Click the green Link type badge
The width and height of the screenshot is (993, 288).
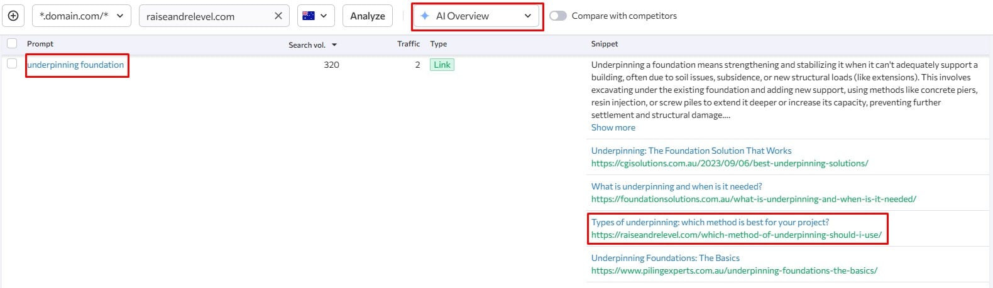[442, 65]
